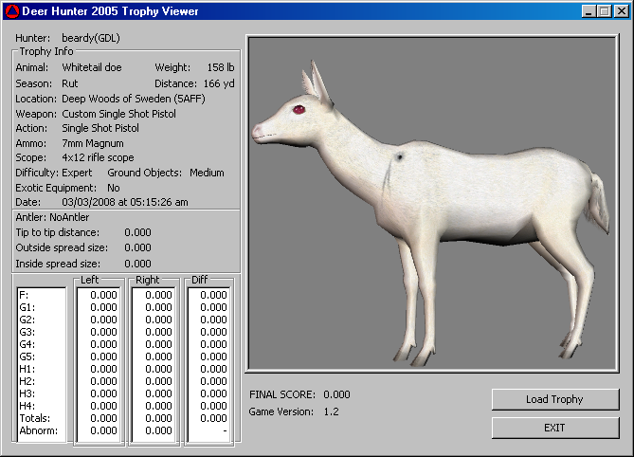Click the Outside spread size value
The width and height of the screenshot is (634, 457).
137,247
